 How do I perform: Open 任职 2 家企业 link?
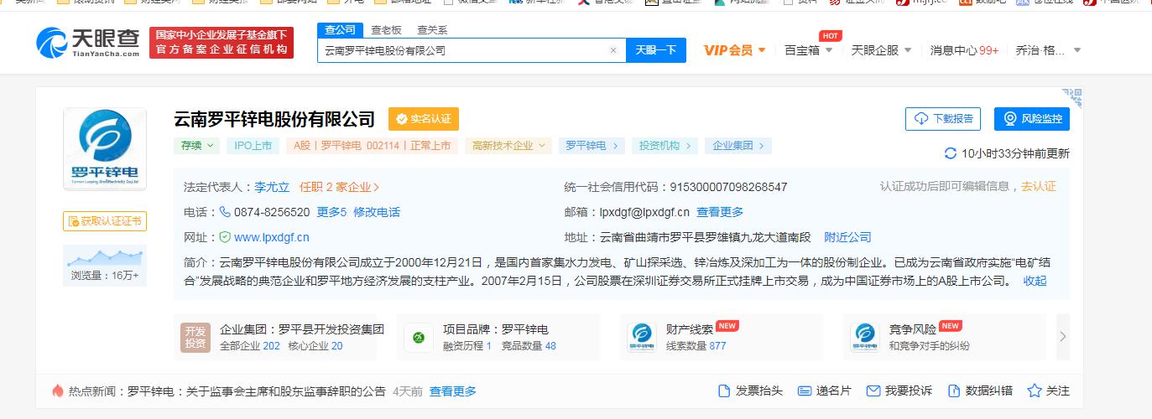(340, 187)
